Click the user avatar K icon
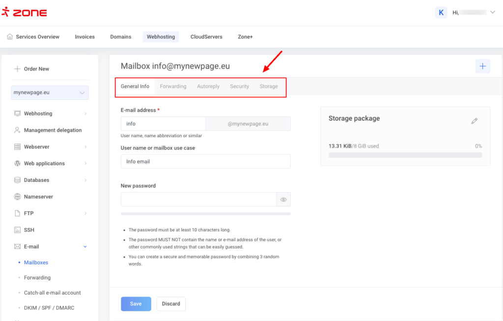The width and height of the screenshot is (503, 321). [441, 12]
